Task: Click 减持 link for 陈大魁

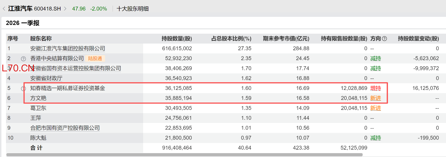Action: [x=375, y=138]
